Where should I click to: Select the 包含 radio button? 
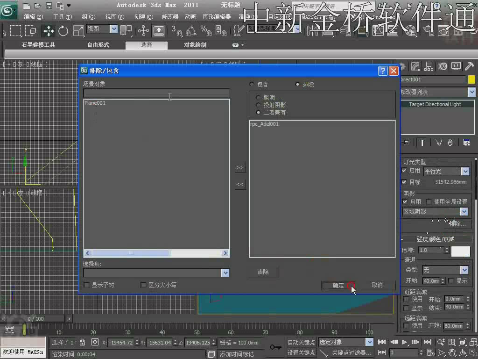(x=252, y=84)
